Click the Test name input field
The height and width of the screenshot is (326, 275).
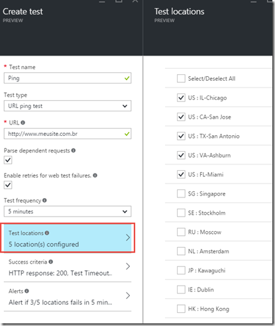click(68, 78)
